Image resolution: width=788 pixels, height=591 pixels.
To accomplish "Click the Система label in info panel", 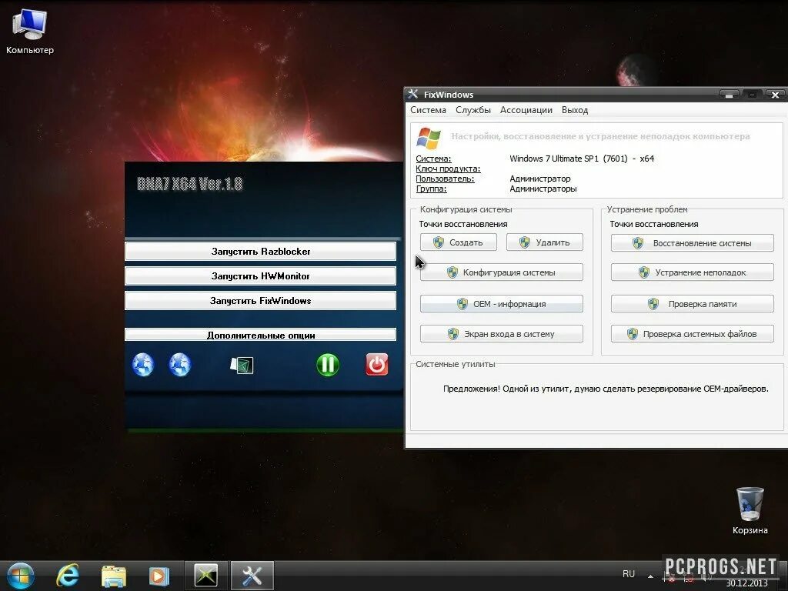I will (x=433, y=159).
